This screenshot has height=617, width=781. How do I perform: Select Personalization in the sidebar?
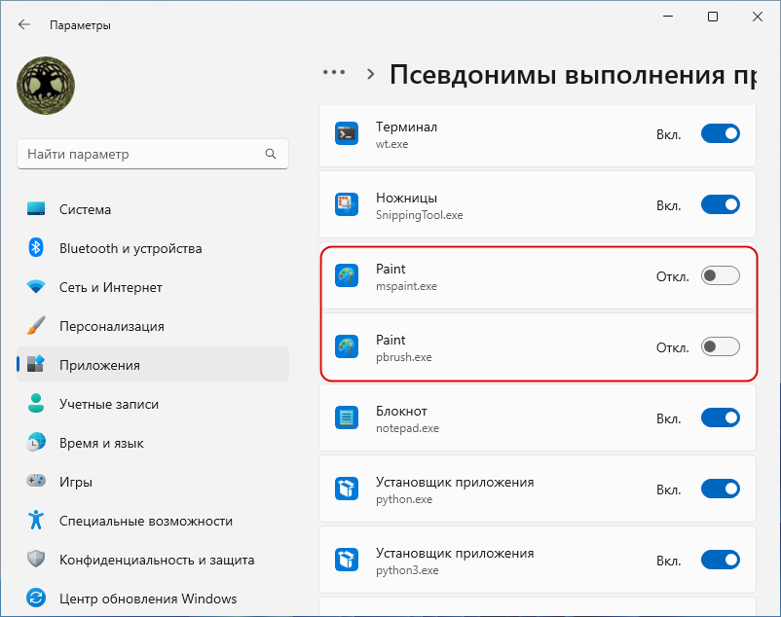111,326
